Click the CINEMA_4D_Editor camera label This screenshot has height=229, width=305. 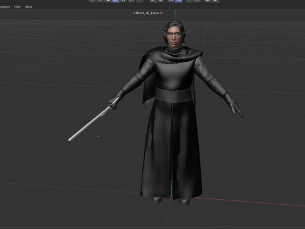(146, 13)
